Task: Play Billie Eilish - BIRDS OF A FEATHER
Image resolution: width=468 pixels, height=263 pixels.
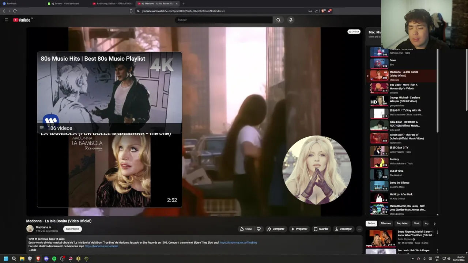Action: [x=401, y=125]
